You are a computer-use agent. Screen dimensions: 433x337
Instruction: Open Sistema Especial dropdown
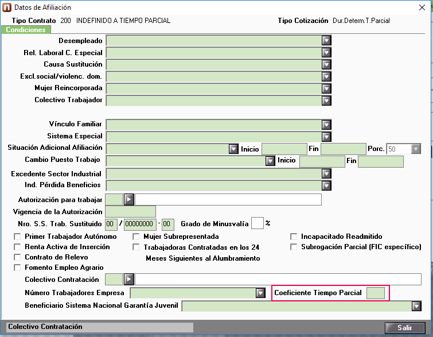pyautogui.click(x=326, y=137)
